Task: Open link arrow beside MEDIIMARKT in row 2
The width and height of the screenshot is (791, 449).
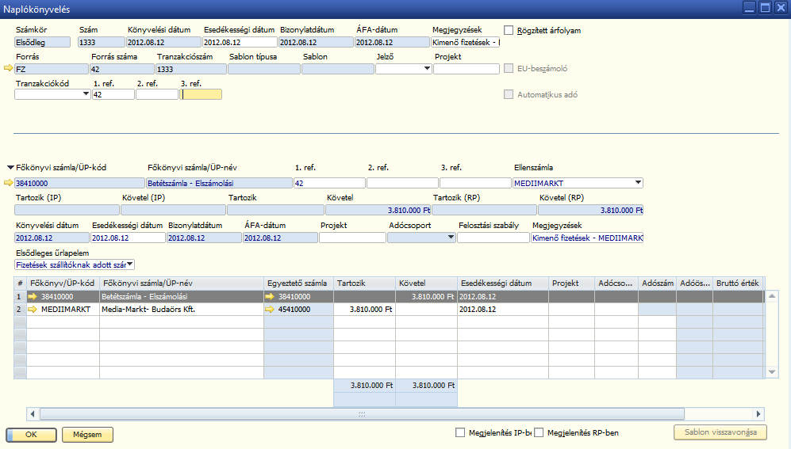Action: [33, 309]
